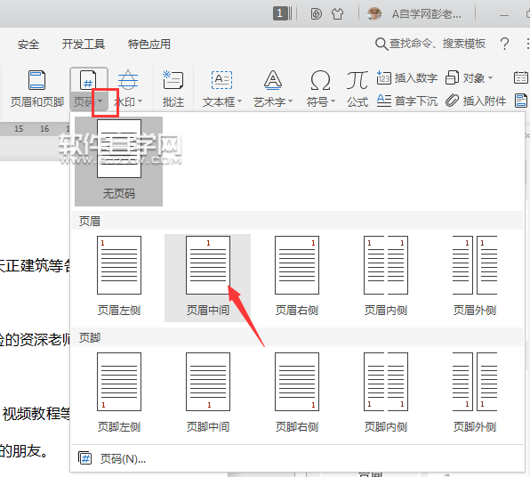Expand the 水印 dropdown arrow

point(141,101)
